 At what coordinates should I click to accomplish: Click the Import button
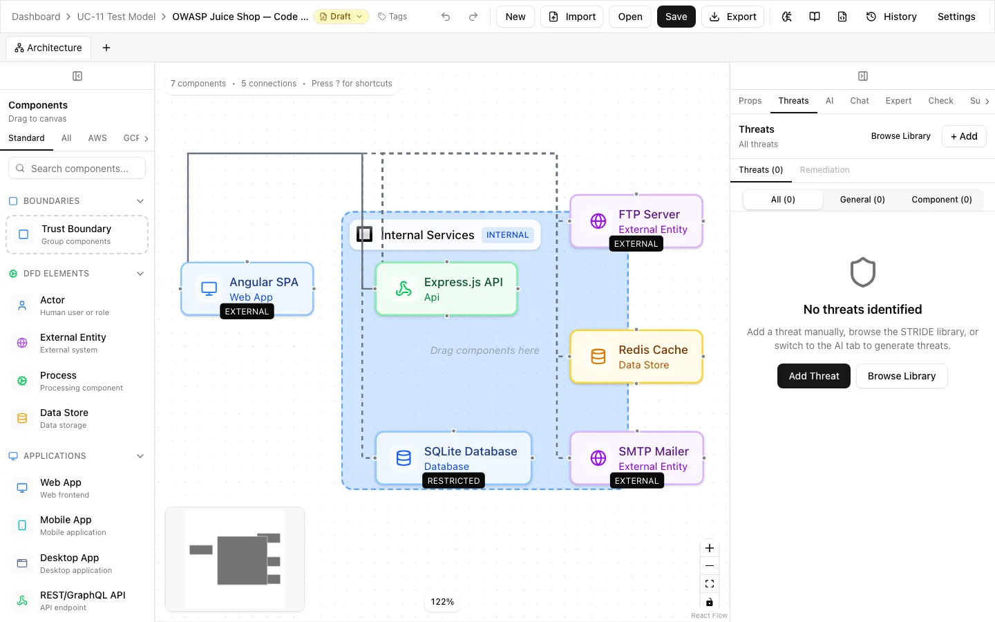pyautogui.click(x=571, y=17)
